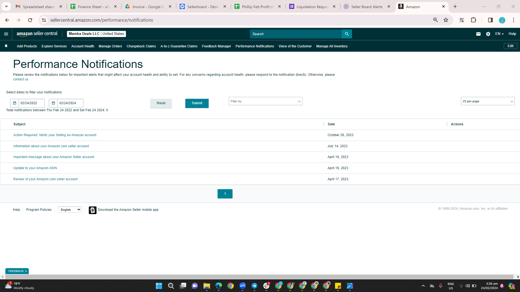This screenshot has width=520, height=292.
Task: Open 'Action Required: Verify your Selling' notification
Action: pos(55,135)
